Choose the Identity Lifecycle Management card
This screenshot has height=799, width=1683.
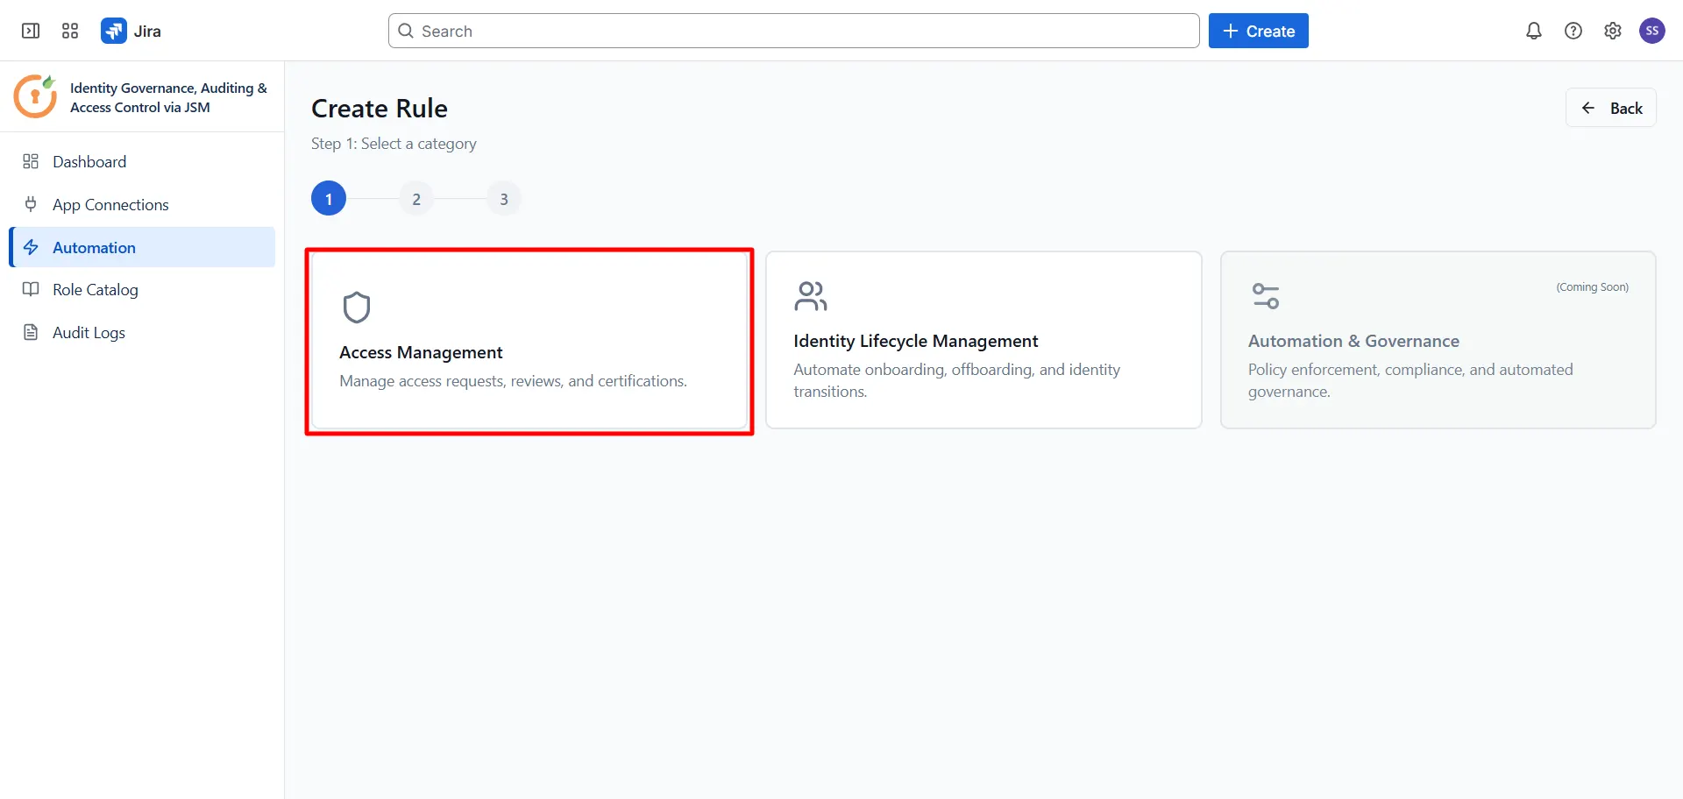tap(984, 340)
